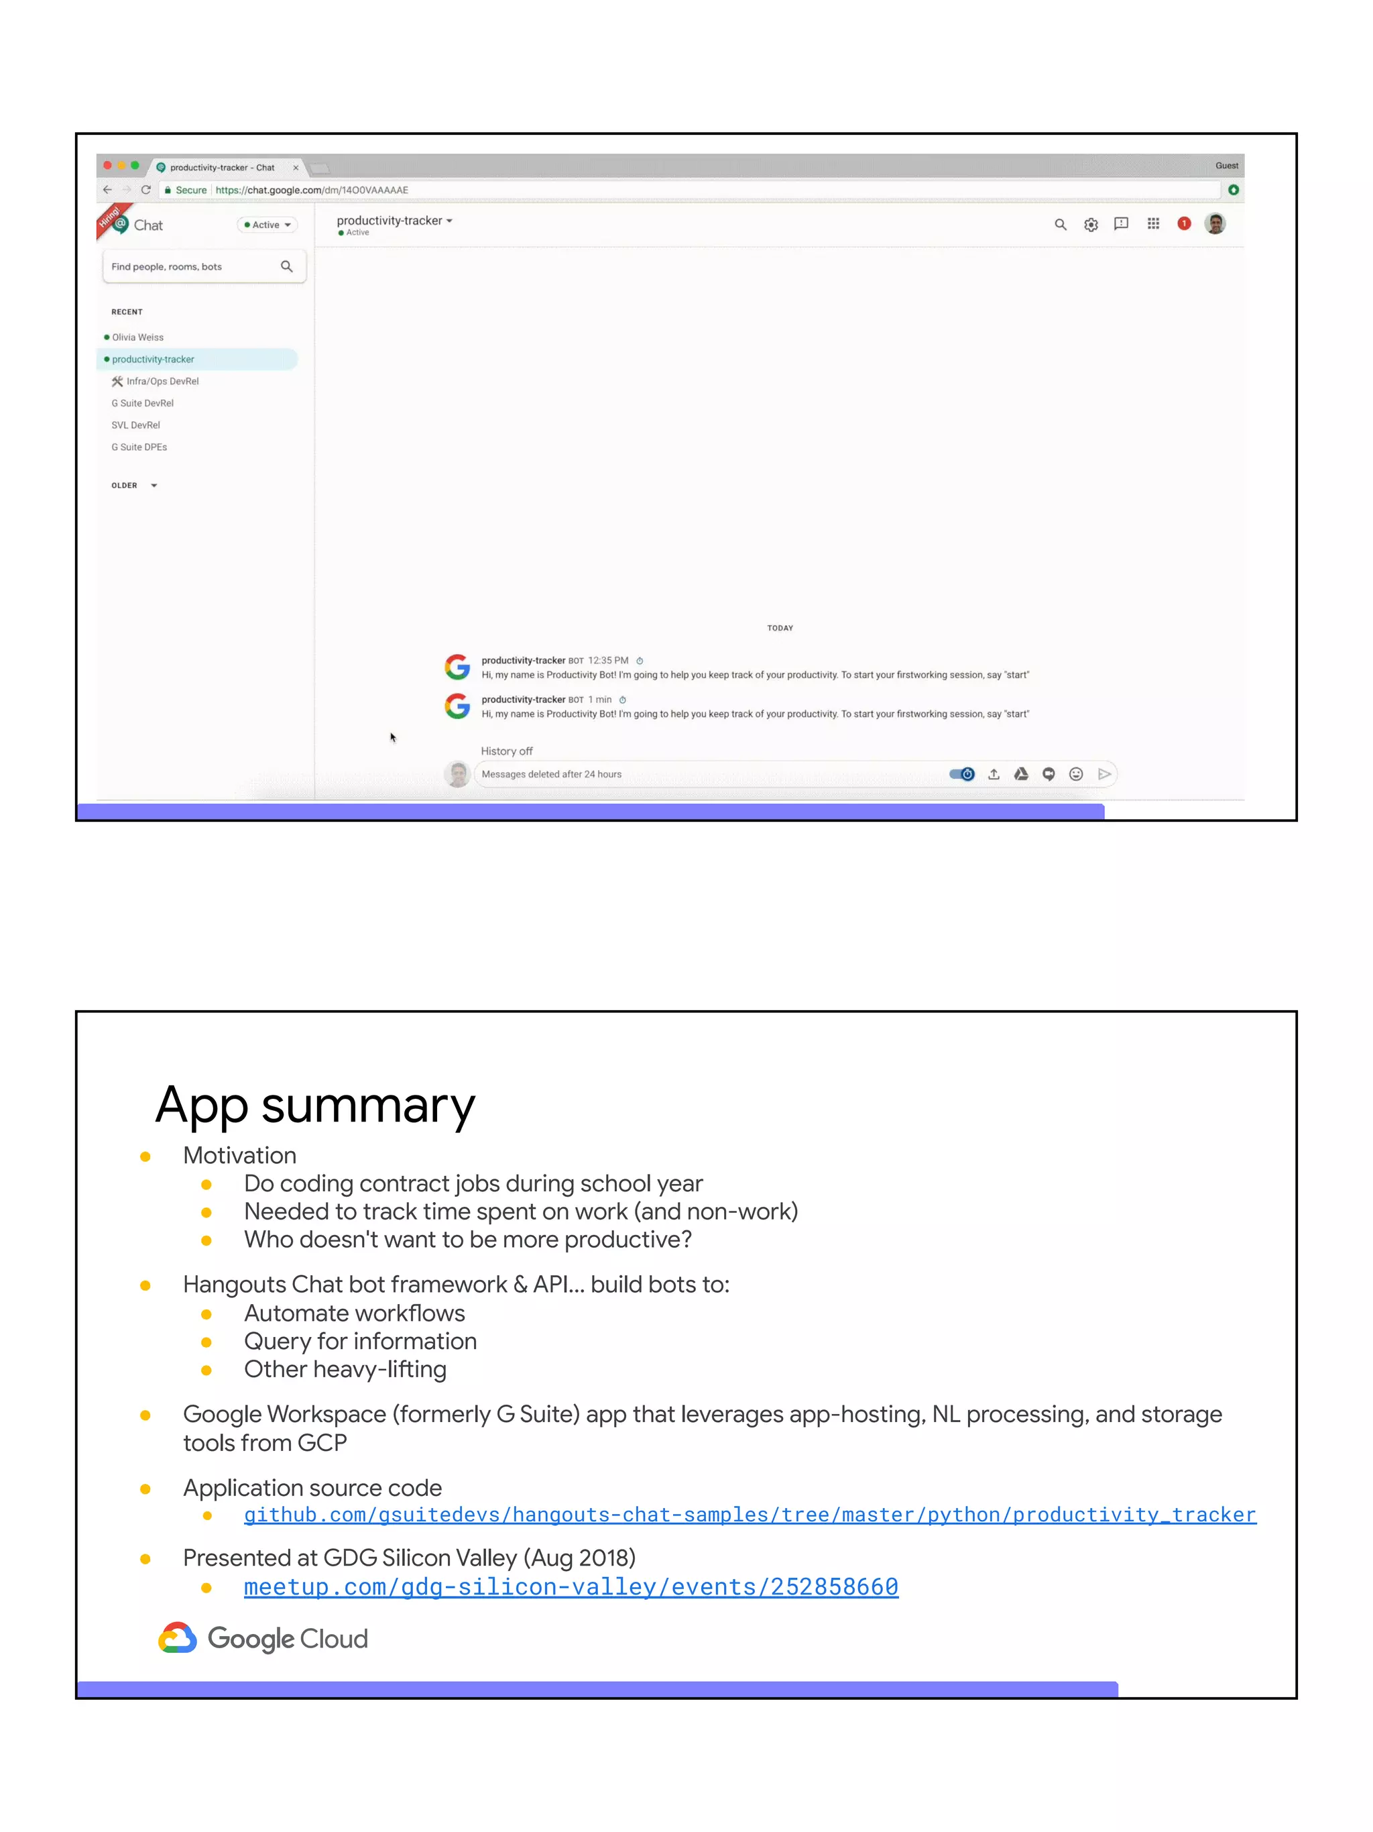Click the history timer icon beside 1 min

click(x=622, y=700)
